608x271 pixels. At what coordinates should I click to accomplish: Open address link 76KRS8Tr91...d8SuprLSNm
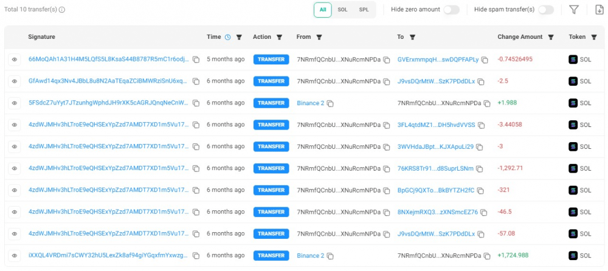435,168
